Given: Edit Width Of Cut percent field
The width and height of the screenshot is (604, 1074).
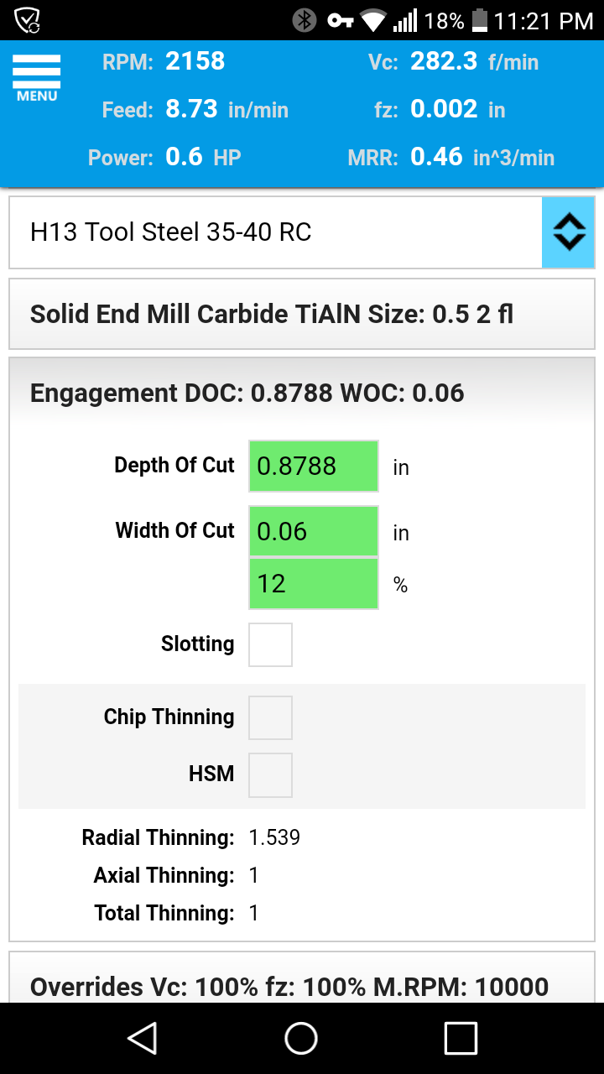Looking at the screenshot, I should pos(313,583).
